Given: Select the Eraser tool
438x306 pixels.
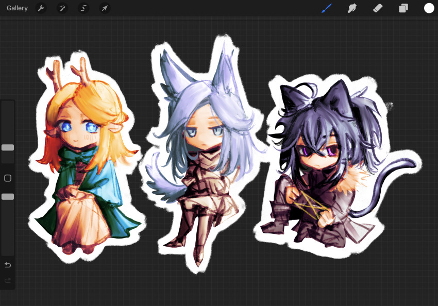Looking at the screenshot, I should tap(378, 8).
